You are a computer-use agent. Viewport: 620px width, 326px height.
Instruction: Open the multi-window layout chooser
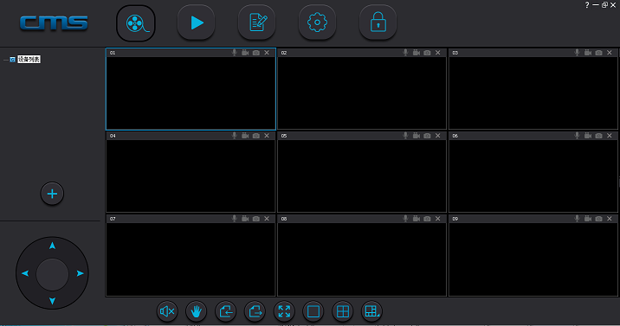point(371,311)
